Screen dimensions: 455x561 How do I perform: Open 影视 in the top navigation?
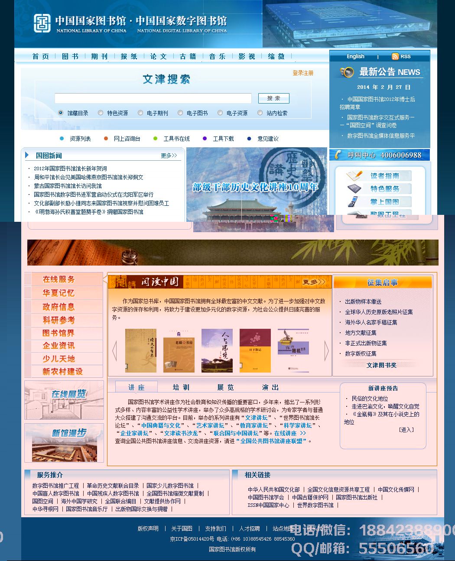(x=247, y=56)
